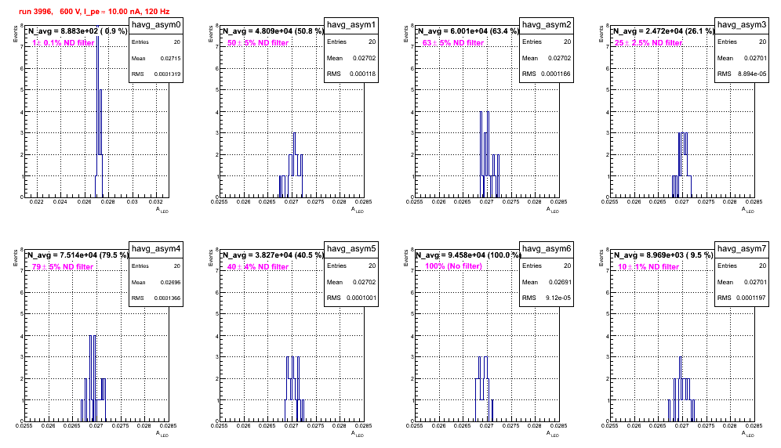The image size is (781, 448).
Task: Click the N_avg = 4.809e+04 label
Action: 272,31
